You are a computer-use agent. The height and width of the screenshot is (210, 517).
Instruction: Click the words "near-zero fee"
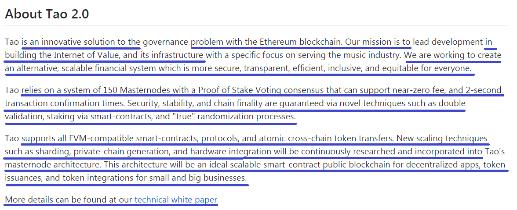point(408,90)
